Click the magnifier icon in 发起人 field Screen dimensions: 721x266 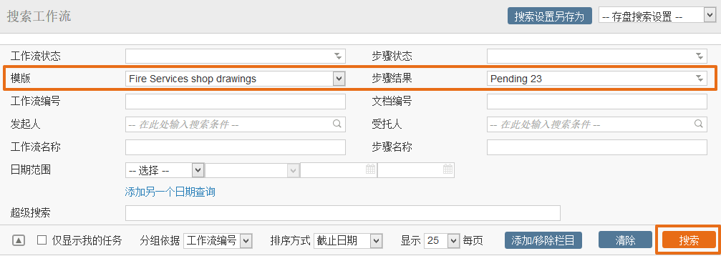click(337, 124)
